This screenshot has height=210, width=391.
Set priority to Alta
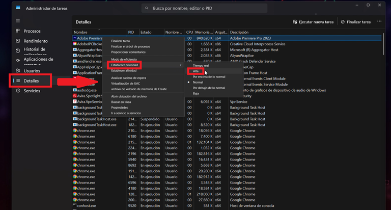tap(195, 71)
